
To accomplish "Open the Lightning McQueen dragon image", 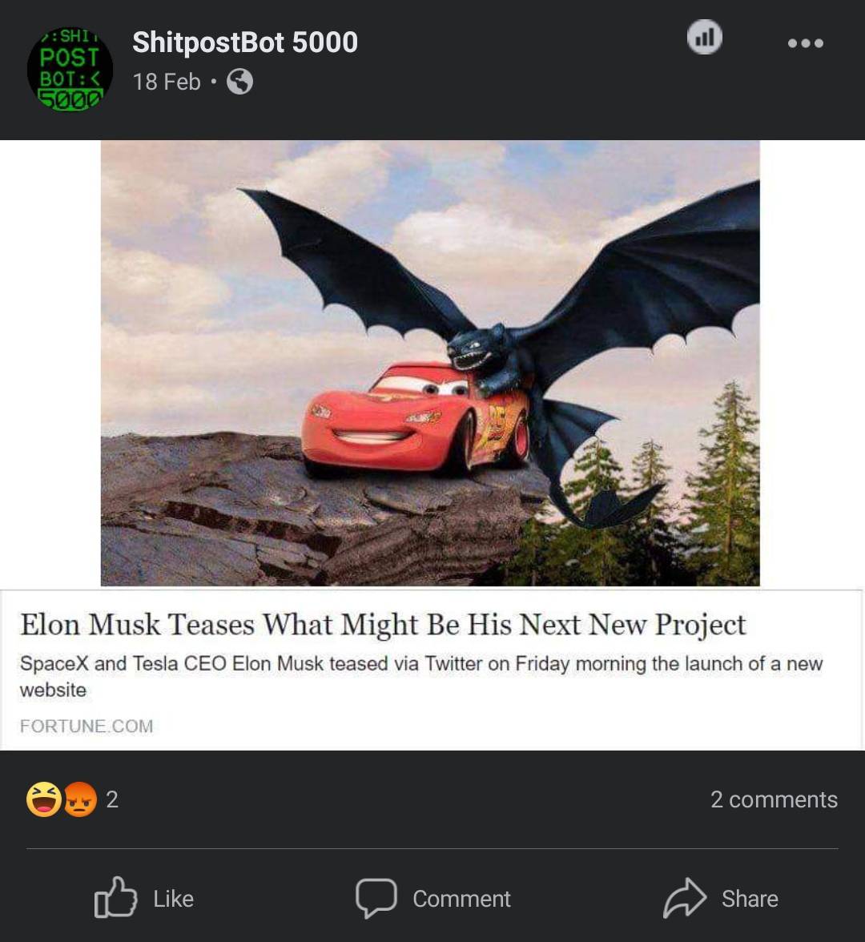I will (x=430, y=363).
